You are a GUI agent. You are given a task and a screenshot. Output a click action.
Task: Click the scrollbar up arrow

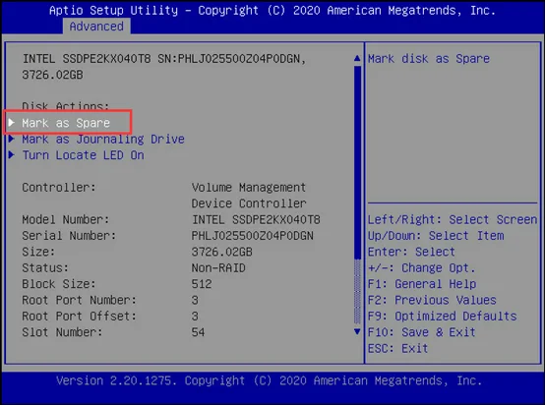click(x=357, y=58)
